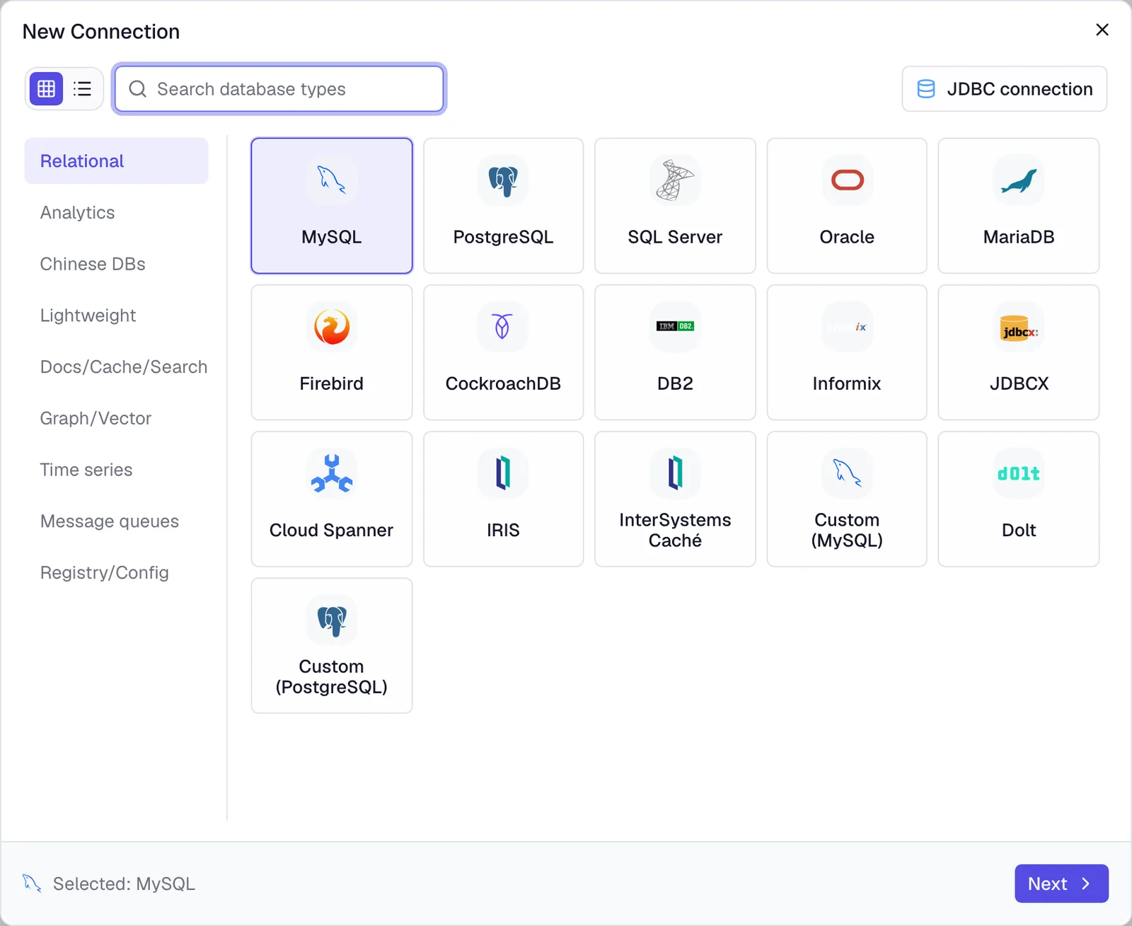Pick the Cloud Spanner wrench icon
This screenshot has width=1132, height=926.
pyautogui.click(x=331, y=473)
